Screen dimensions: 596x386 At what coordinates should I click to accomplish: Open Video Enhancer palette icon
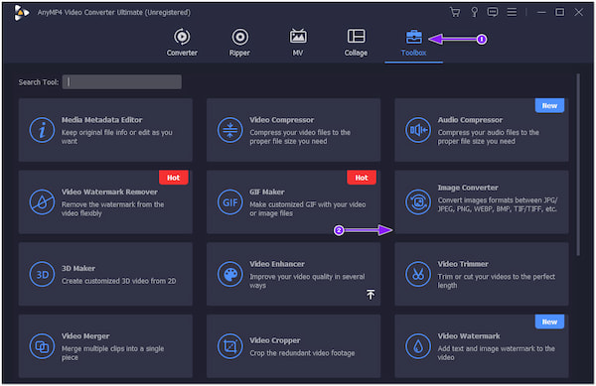pyautogui.click(x=230, y=274)
